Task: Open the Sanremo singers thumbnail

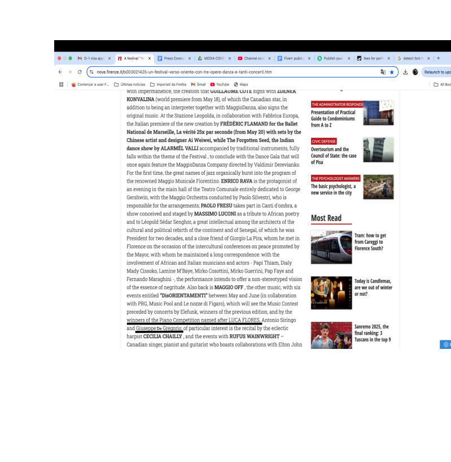Action: (331, 335)
